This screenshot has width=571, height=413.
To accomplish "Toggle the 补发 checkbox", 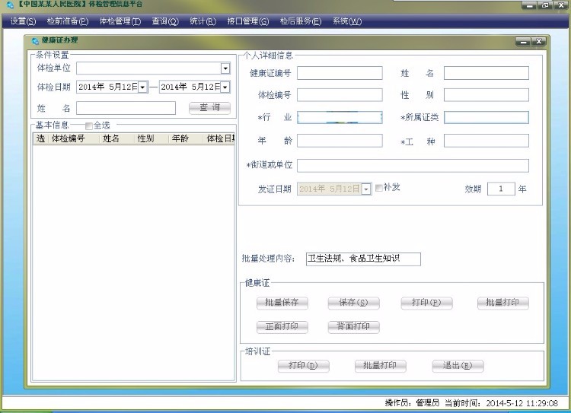I will click(x=378, y=188).
